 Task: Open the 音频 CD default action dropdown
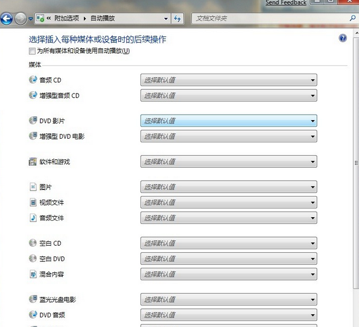click(x=229, y=80)
